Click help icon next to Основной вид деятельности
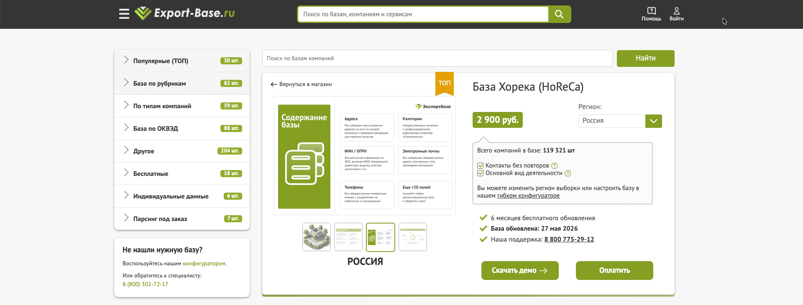Viewport: 803px width, 305px height. click(x=568, y=173)
